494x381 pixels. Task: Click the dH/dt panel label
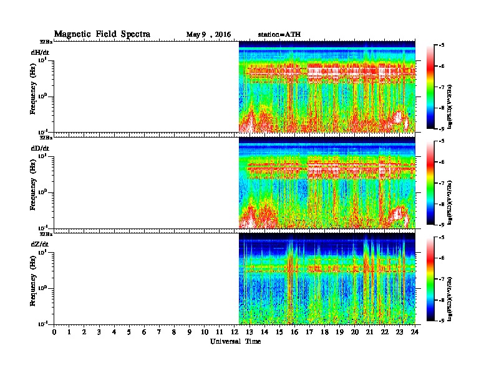(x=40, y=52)
